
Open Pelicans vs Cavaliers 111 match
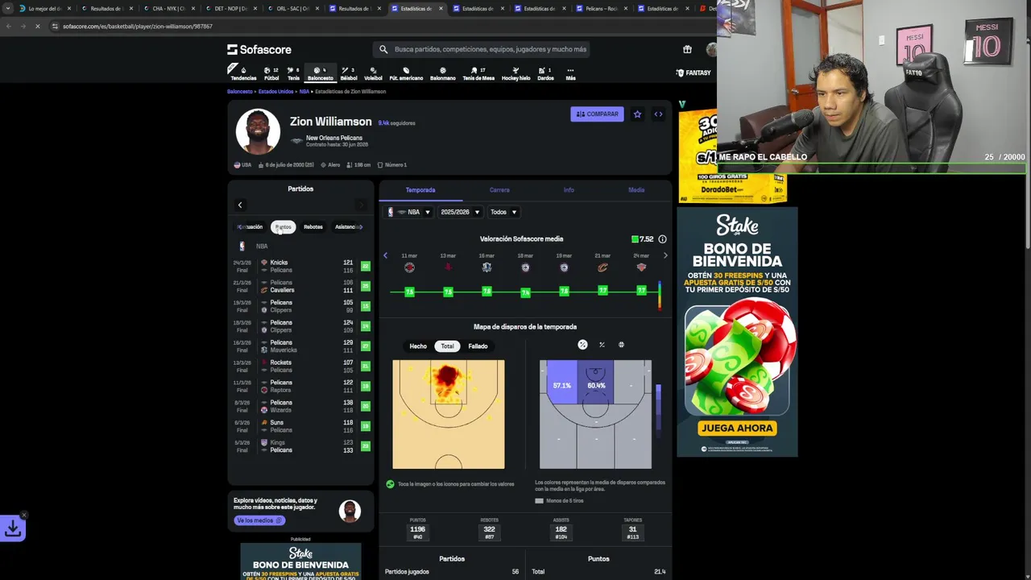[x=300, y=286]
